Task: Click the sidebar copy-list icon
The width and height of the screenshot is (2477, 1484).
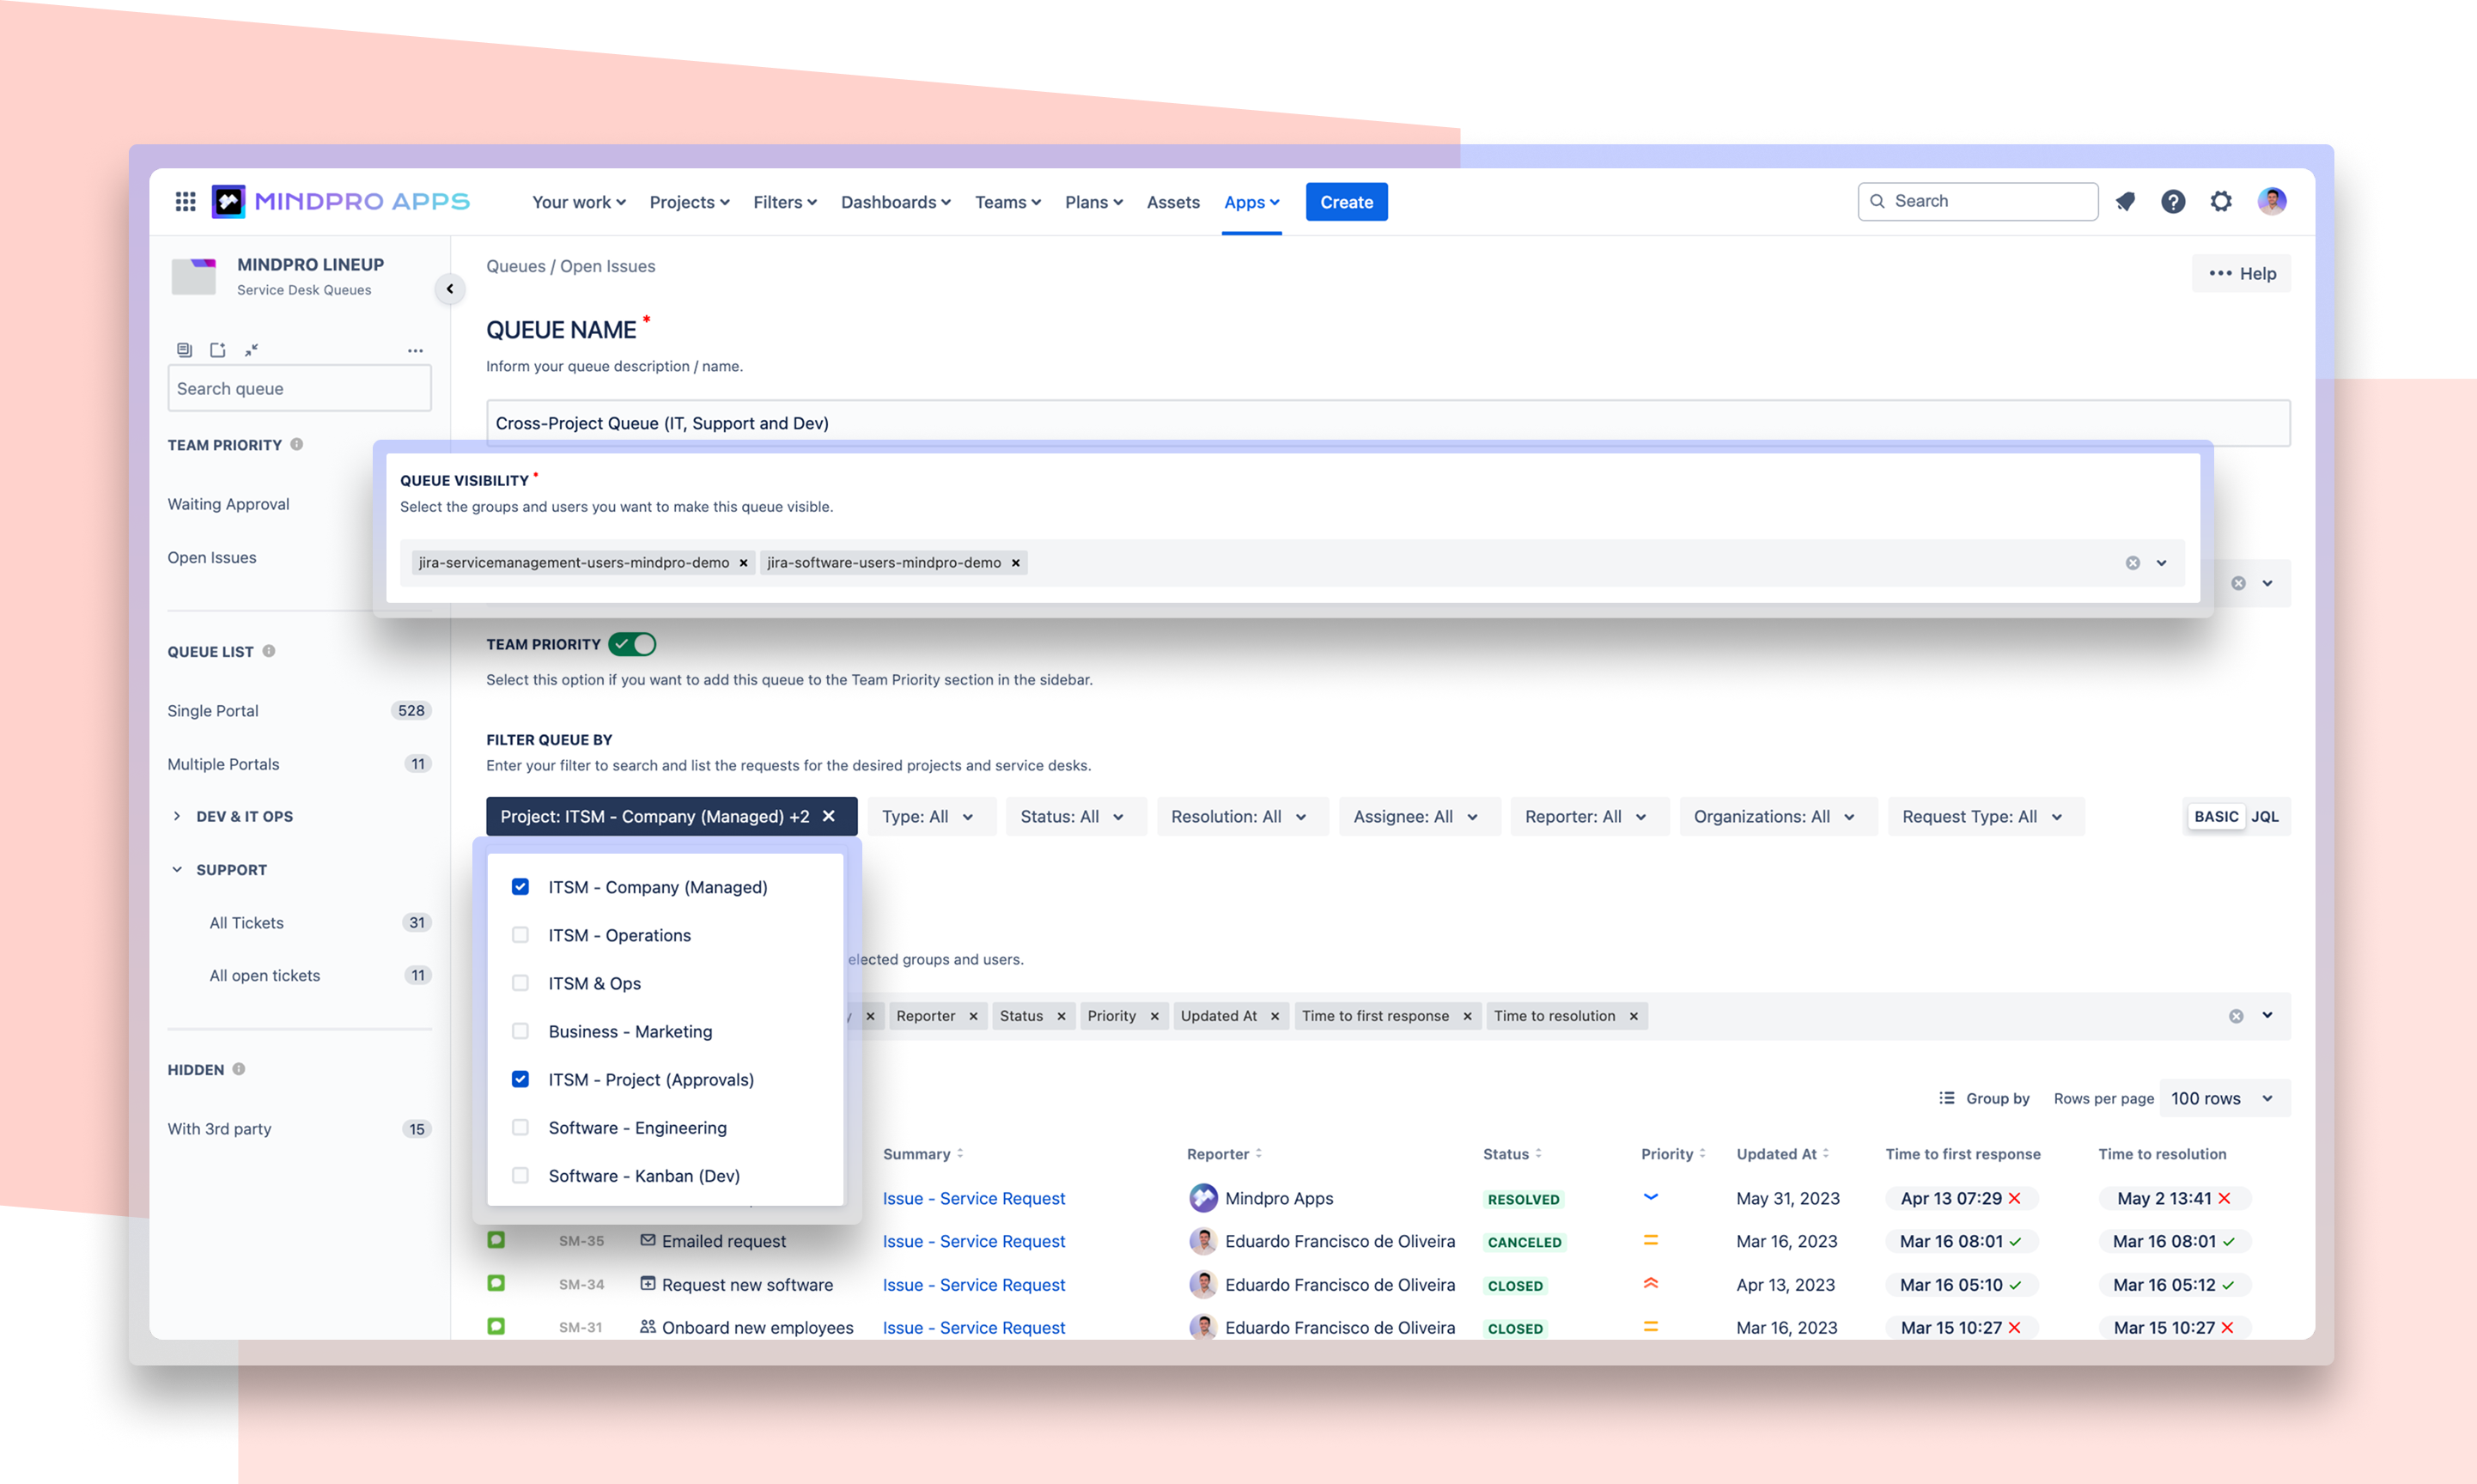Action: [x=184, y=350]
